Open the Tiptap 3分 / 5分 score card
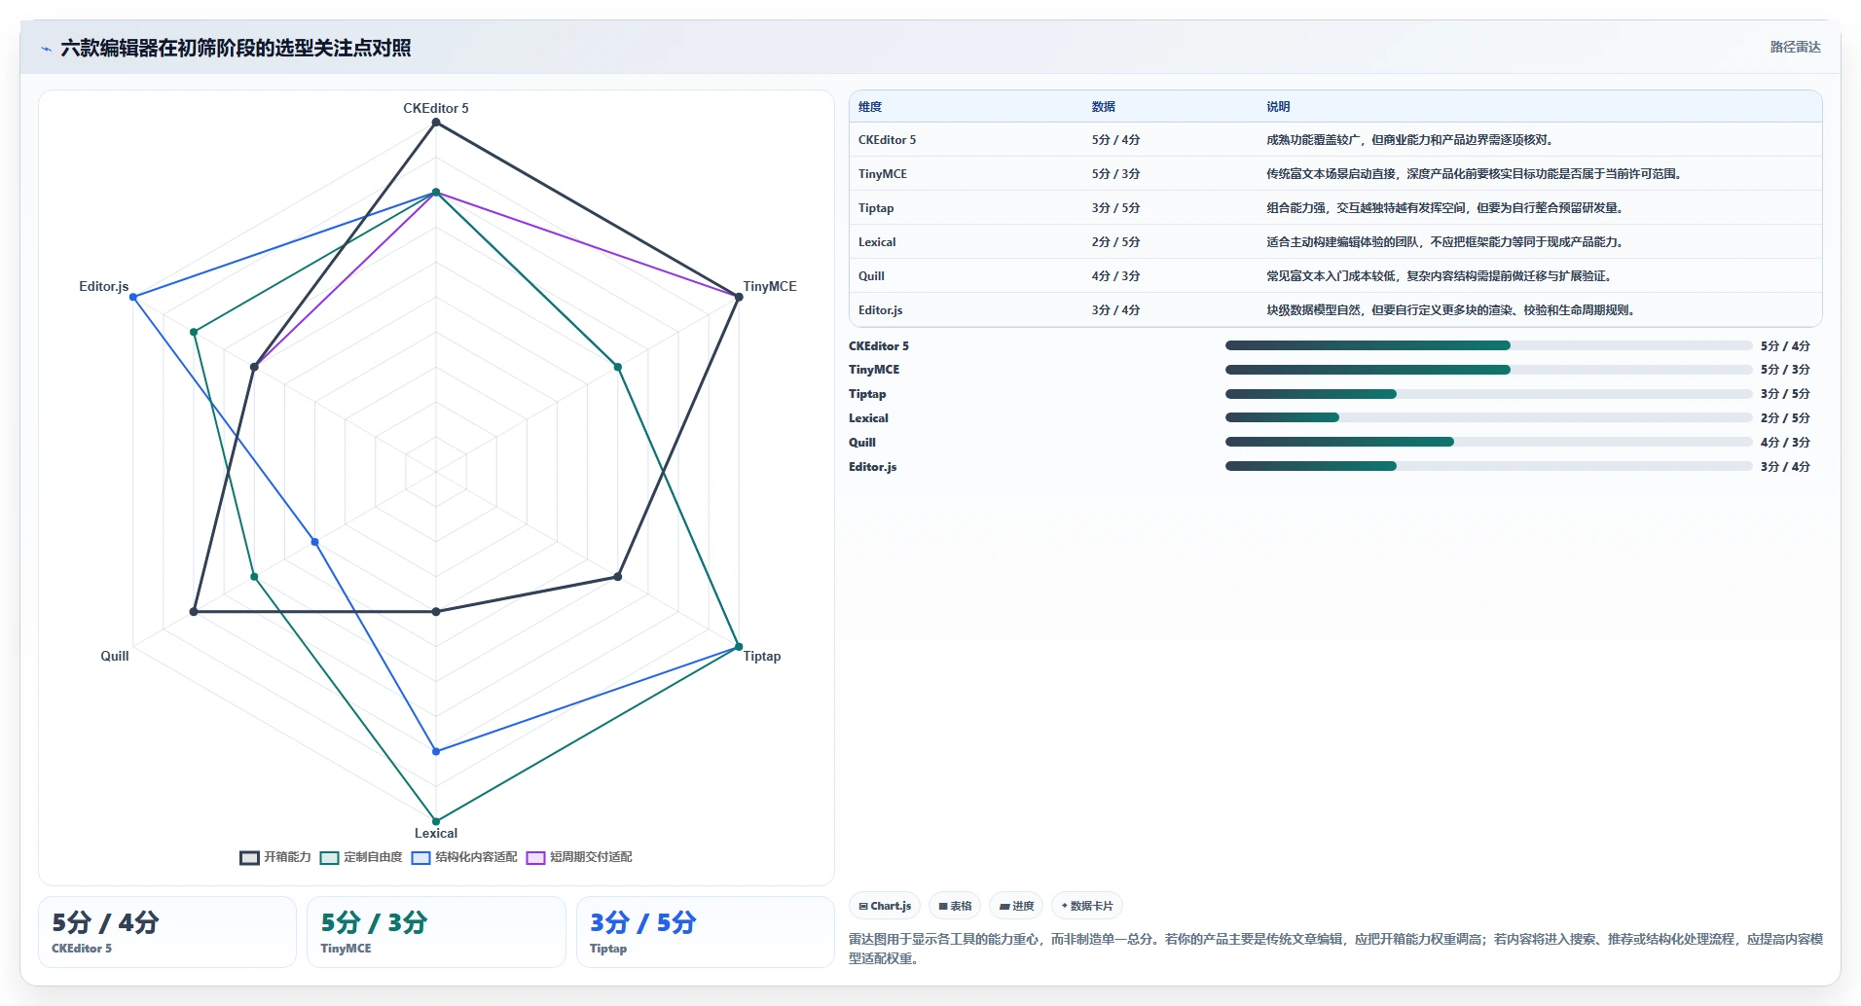The height and width of the screenshot is (1006, 1861). pos(706,932)
